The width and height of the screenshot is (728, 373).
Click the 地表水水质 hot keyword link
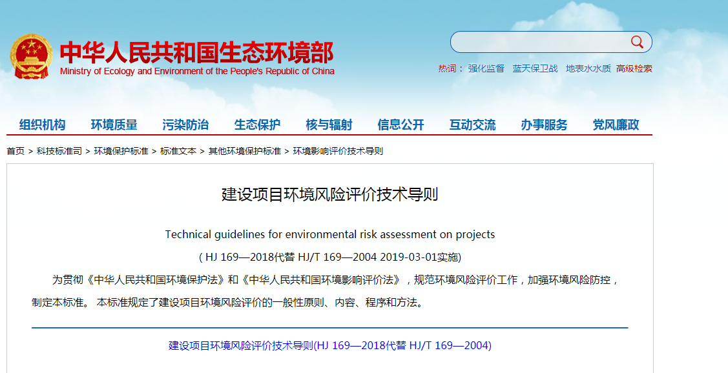[588, 68]
